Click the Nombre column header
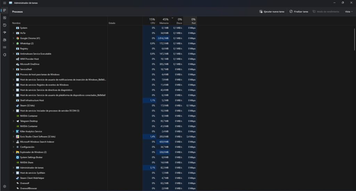Screen dimensions: 356x191 pyautogui.click(x=16, y=23)
